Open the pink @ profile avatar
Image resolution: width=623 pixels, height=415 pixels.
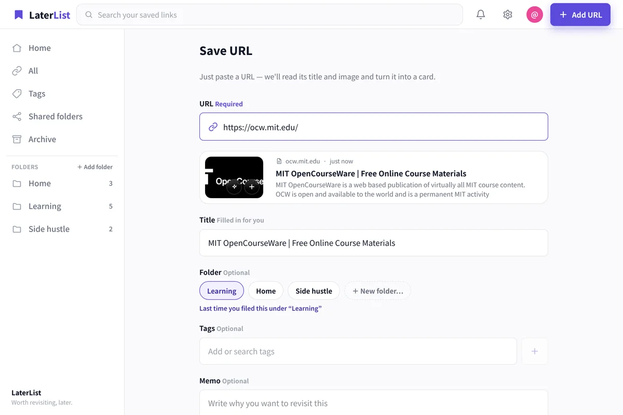(535, 15)
